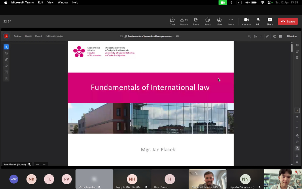Toggle the dark mode display icon

[297, 136]
